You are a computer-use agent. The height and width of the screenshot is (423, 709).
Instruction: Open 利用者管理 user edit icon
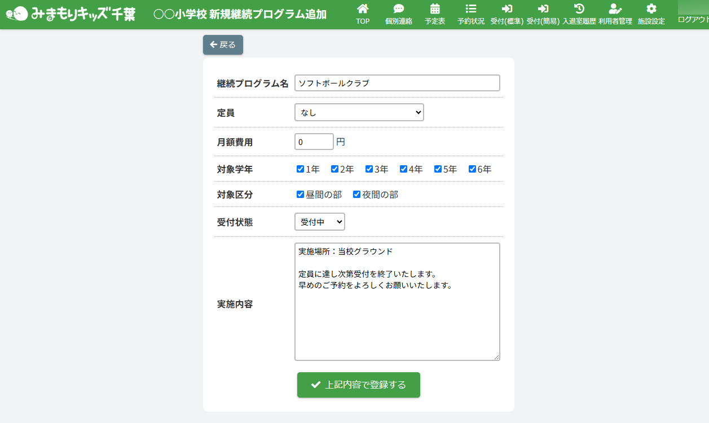(615, 9)
